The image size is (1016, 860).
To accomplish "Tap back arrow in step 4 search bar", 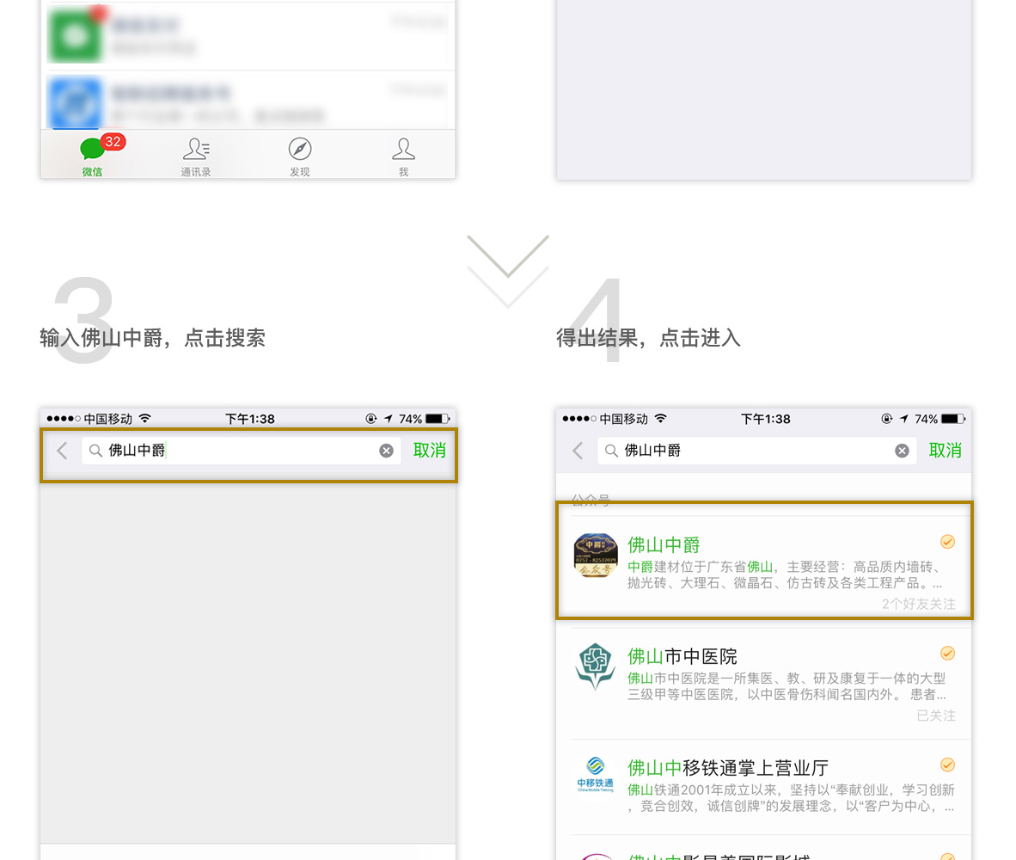I will [578, 451].
